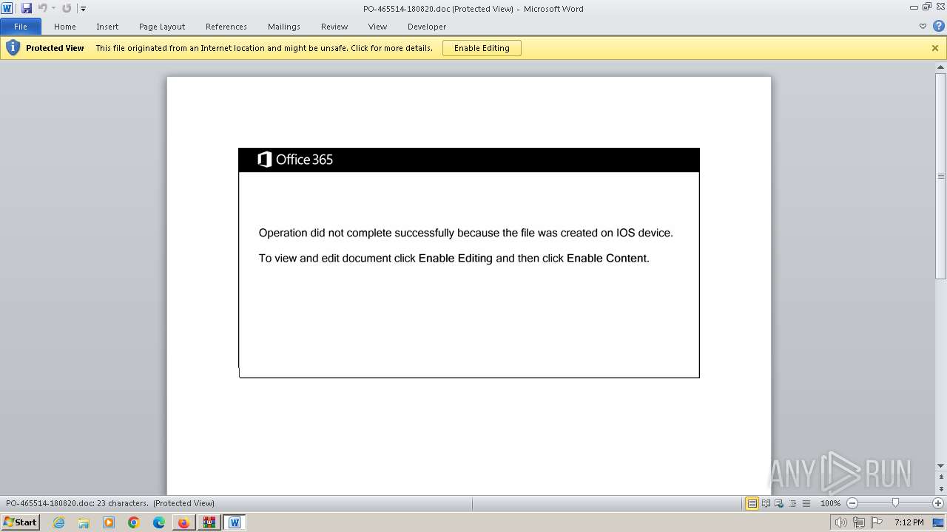Click the Action Center flag icon
The width and height of the screenshot is (947, 532).
click(x=877, y=522)
